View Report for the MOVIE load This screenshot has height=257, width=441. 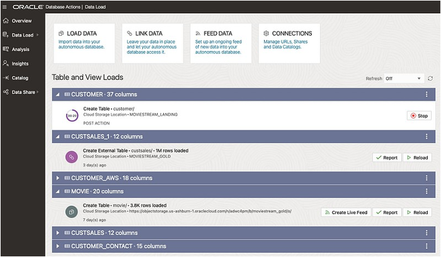(387, 212)
